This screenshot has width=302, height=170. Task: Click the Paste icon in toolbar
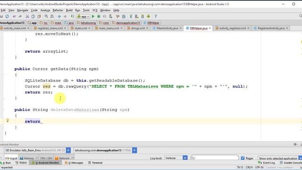coord(39,17)
